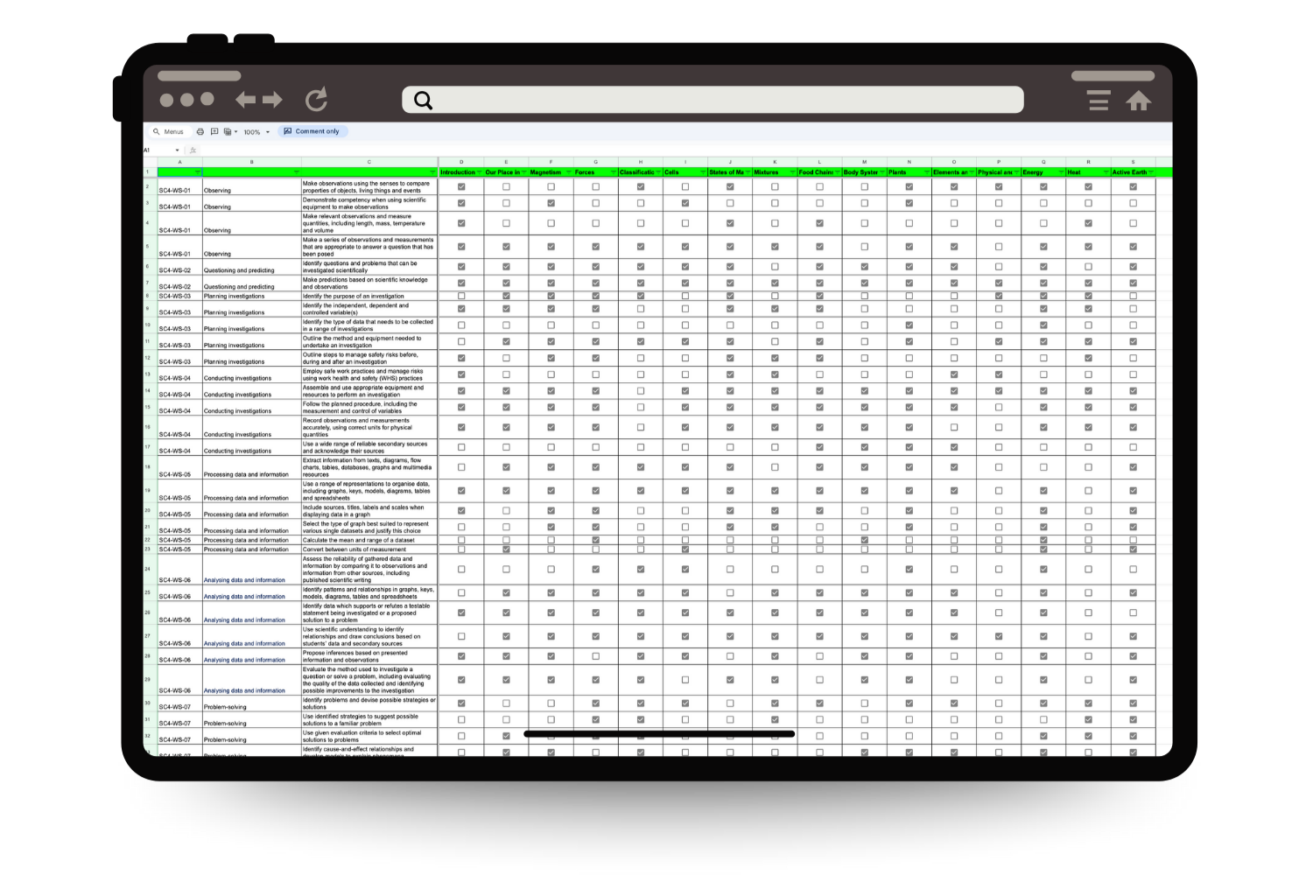
Task: Click the print icon in toolbar
Action: point(200,132)
